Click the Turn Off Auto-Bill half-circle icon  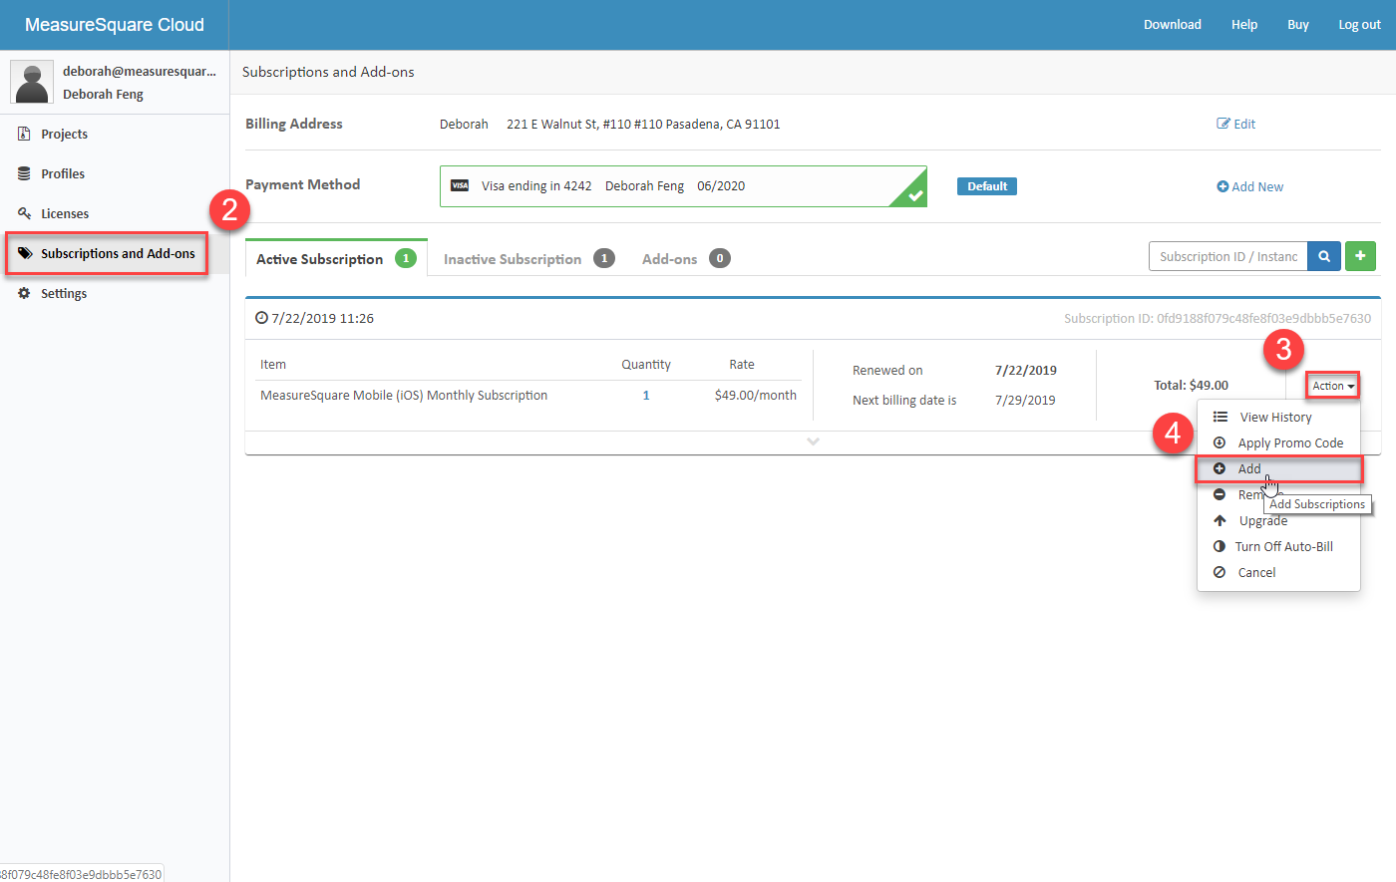point(1220,546)
